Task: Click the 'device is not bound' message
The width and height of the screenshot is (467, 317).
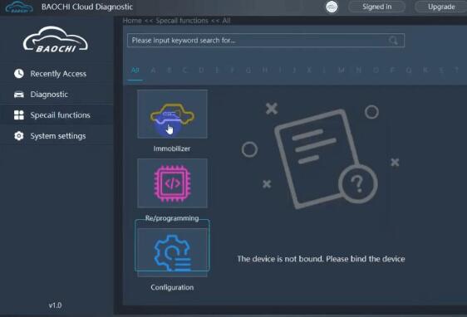Action: [x=321, y=259]
